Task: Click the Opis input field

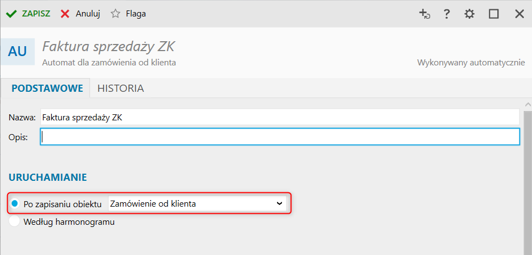Action: 280,137
